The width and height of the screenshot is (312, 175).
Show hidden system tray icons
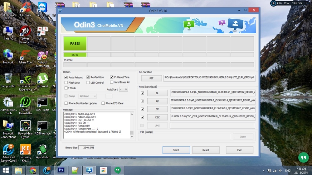click(x=264, y=171)
